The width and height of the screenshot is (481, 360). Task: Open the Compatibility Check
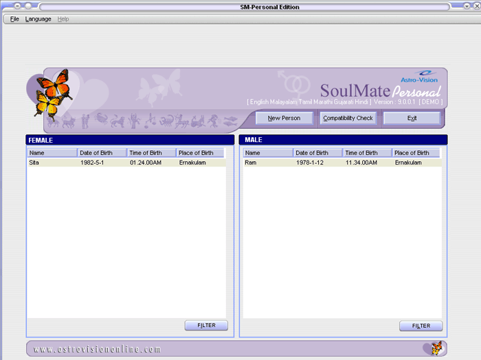coord(348,118)
